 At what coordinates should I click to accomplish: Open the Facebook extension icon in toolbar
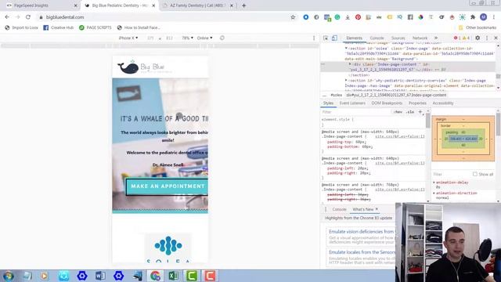[x=410, y=17]
